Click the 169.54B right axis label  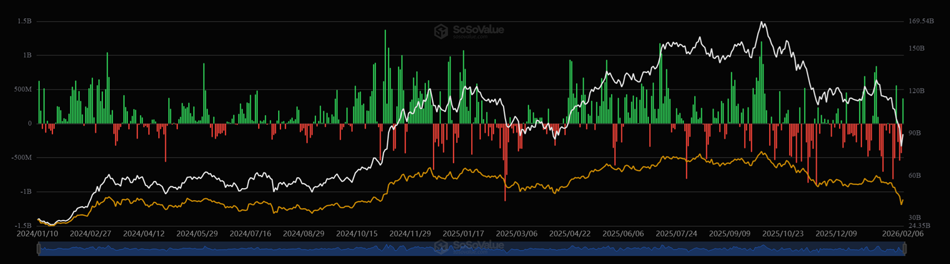tap(921, 21)
